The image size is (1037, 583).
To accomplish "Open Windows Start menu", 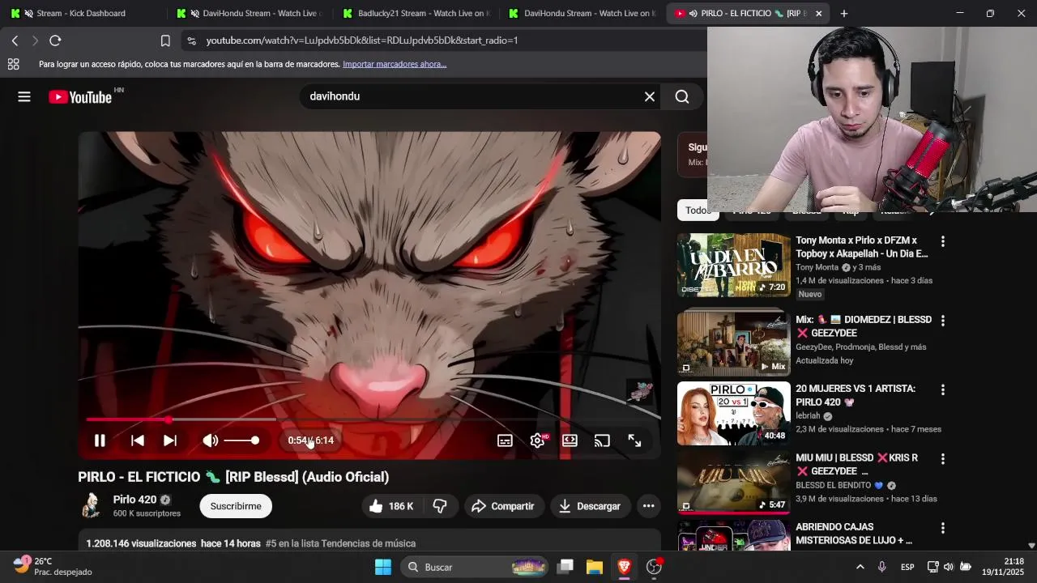I will coord(383,567).
